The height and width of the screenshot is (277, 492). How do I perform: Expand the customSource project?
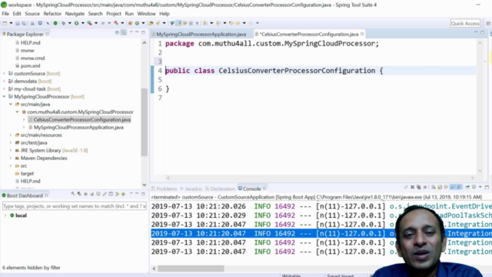tap(4, 74)
